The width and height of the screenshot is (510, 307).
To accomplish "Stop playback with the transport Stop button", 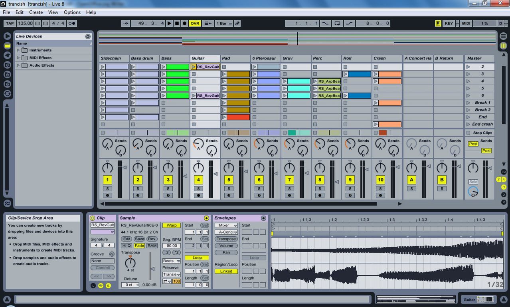I will [177, 24].
